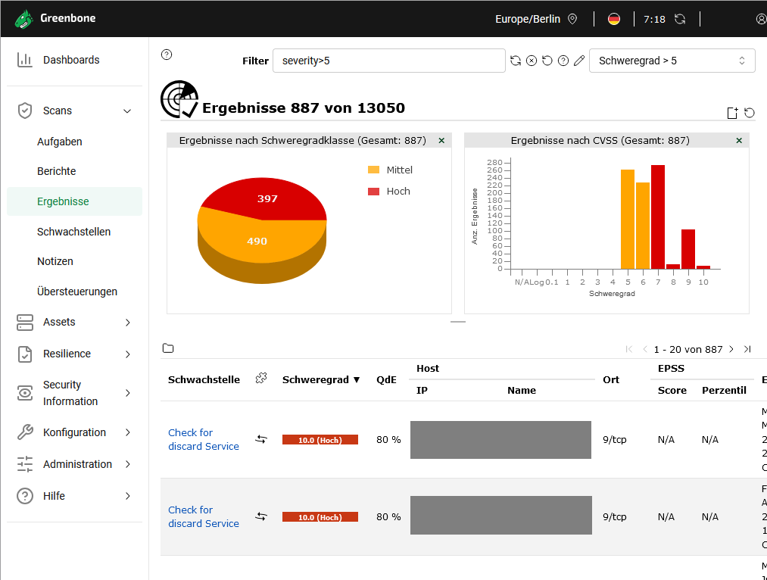This screenshot has height=580, width=767.
Task: Open the edit filter pencil icon
Action: click(579, 61)
